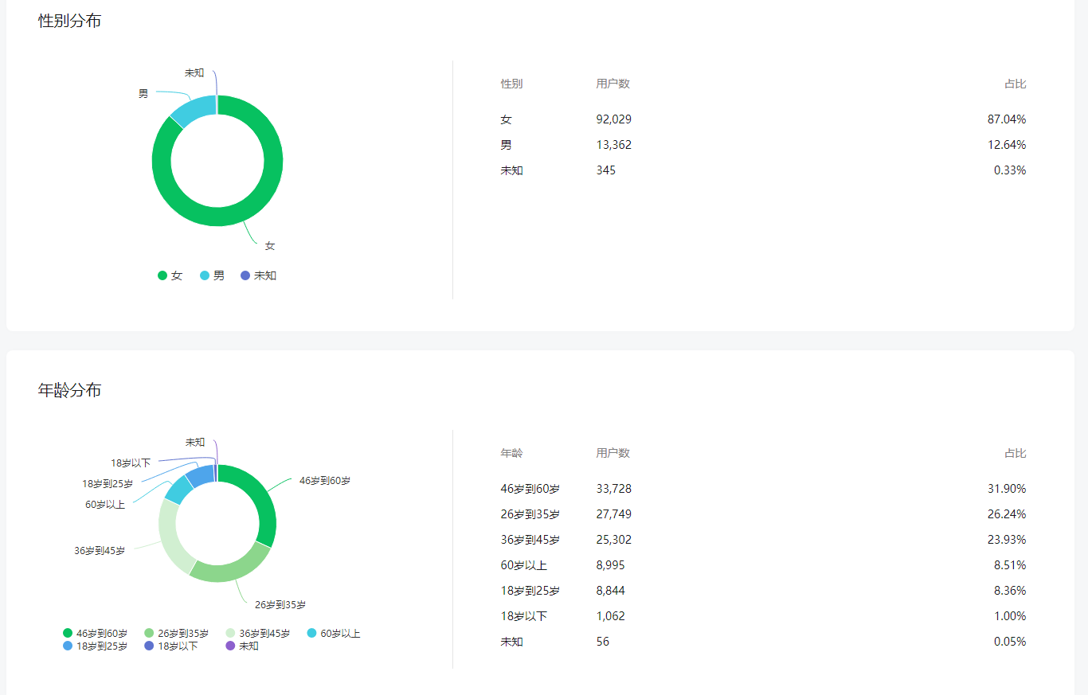Toggle the 18岁到25岁 legend item below age donut
Viewport: 1088px width, 695px height.
click(x=96, y=646)
